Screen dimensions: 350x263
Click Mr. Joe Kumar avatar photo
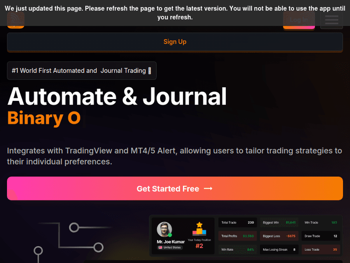point(164,229)
